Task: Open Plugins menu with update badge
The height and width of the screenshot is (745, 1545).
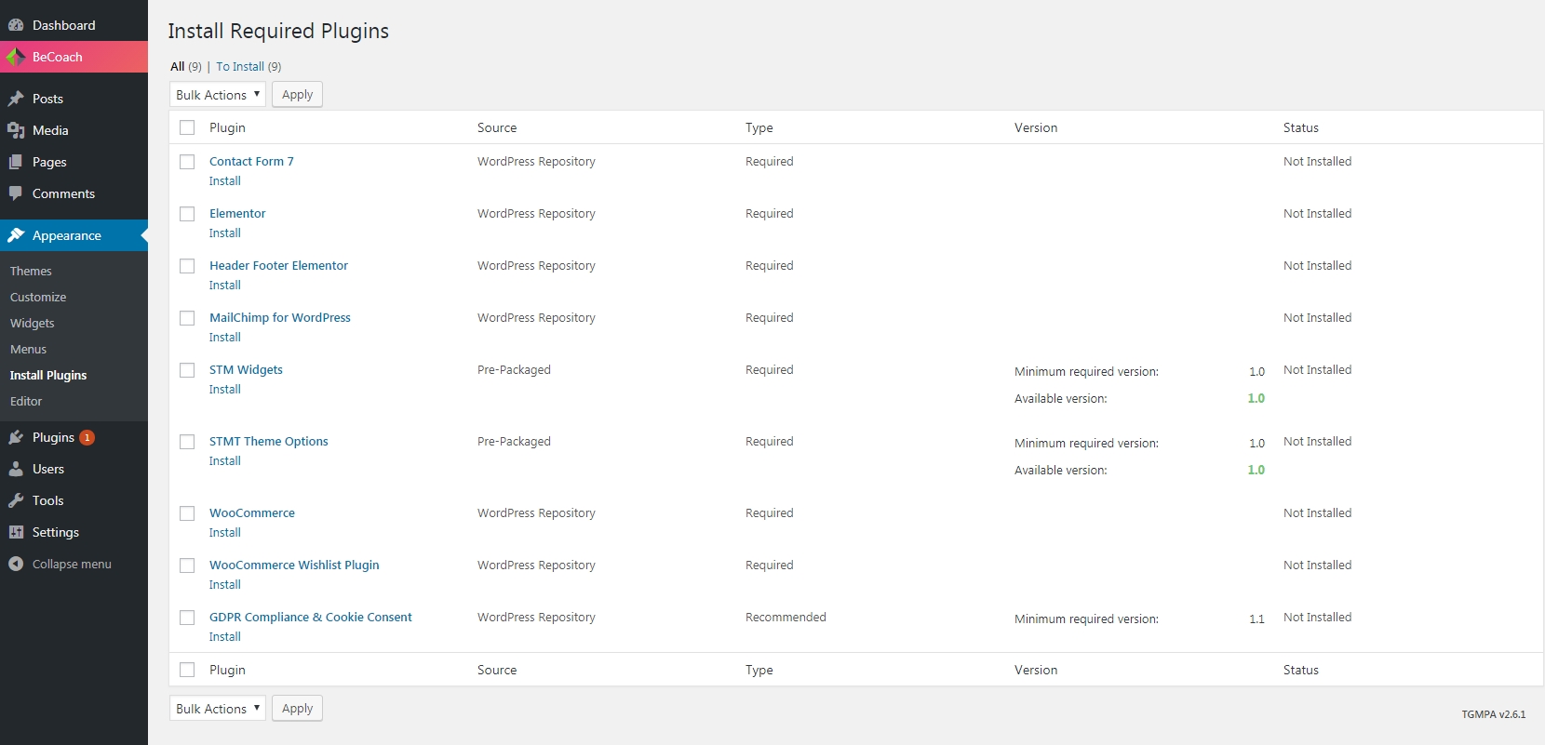Action: [53, 437]
